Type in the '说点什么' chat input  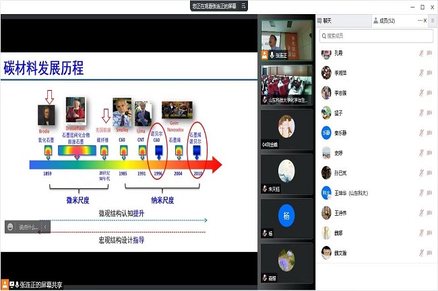(28, 227)
